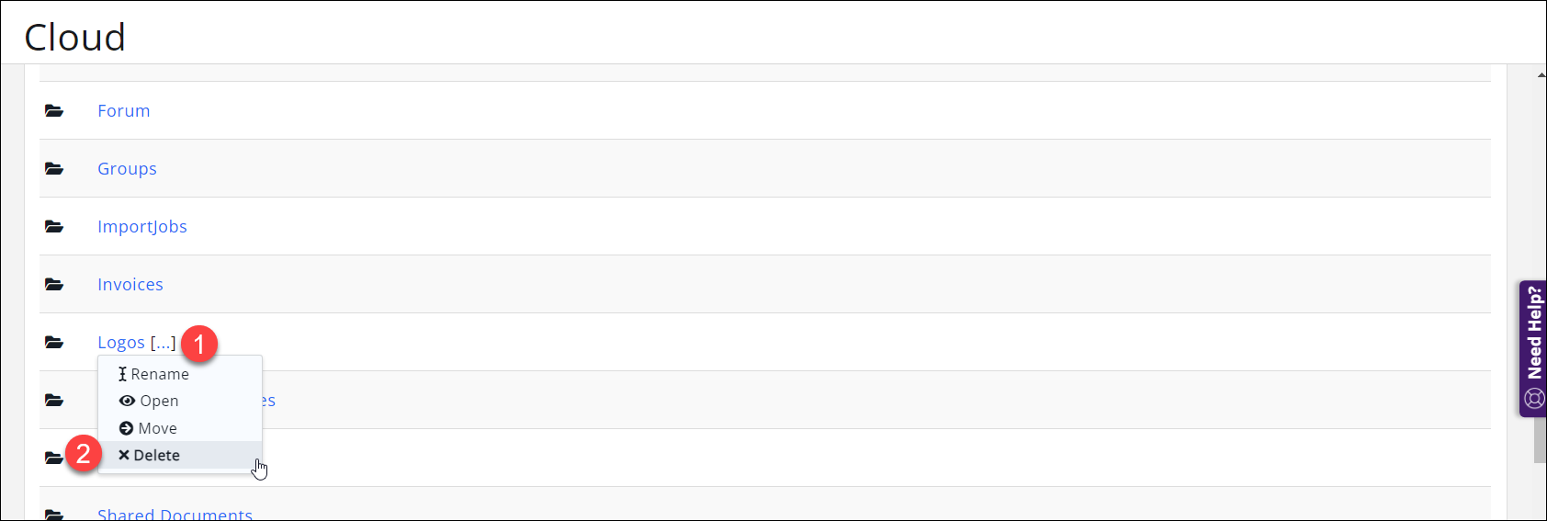Click the Logos folder name
This screenshot has width=1547, height=521.
click(120, 343)
